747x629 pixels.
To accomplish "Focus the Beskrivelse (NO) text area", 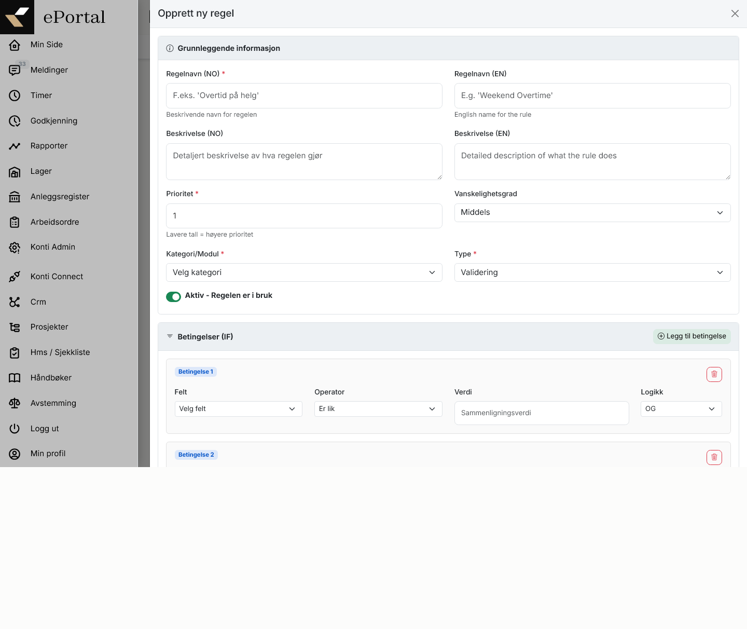I will pos(304,162).
